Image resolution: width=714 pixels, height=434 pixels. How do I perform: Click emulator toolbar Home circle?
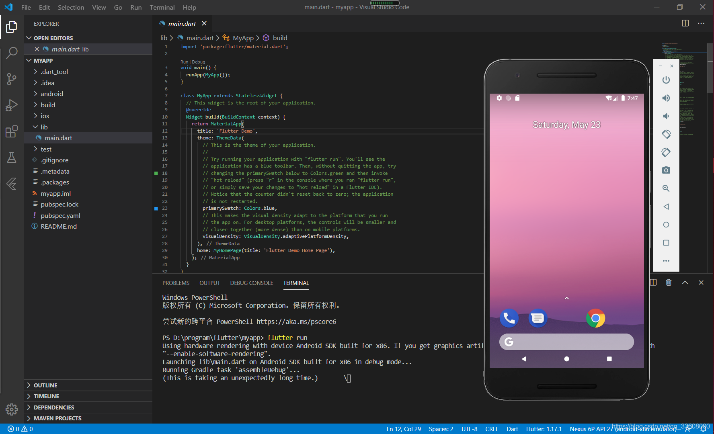point(666,225)
